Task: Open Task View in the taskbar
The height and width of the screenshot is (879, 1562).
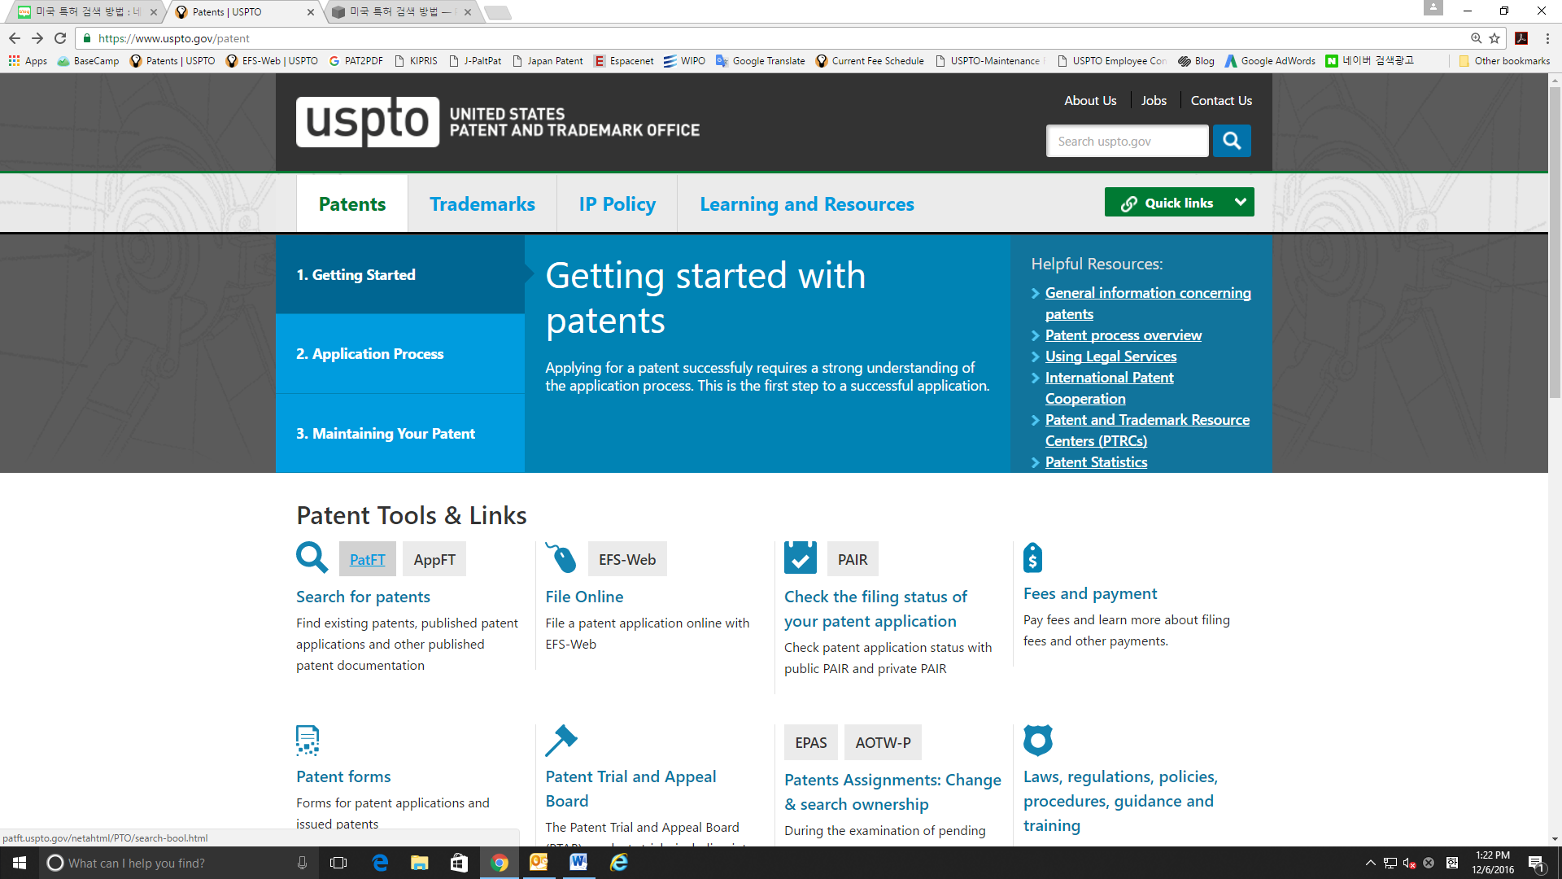Action: [338, 863]
